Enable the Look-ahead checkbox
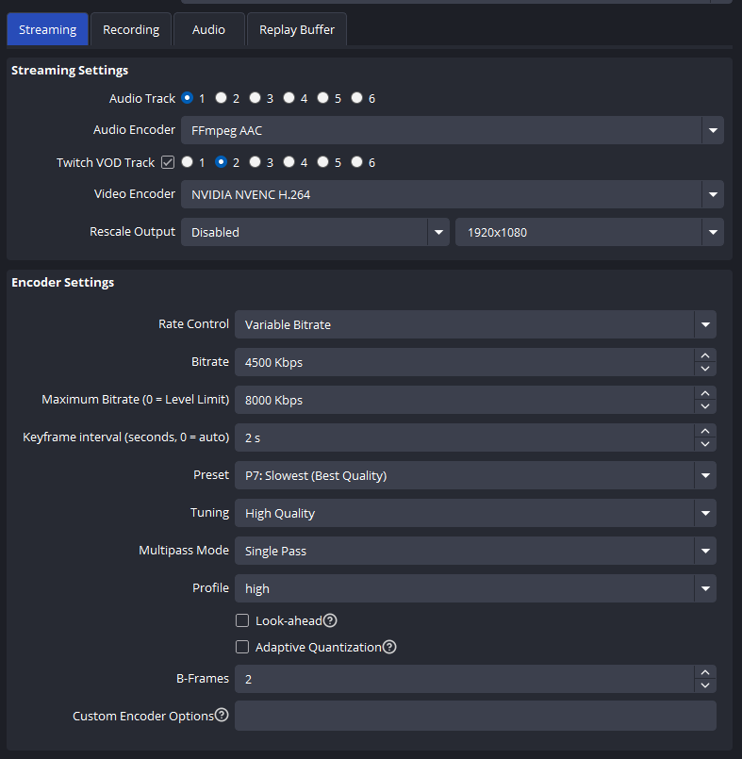Screen dimensions: 742x759 click(x=242, y=620)
